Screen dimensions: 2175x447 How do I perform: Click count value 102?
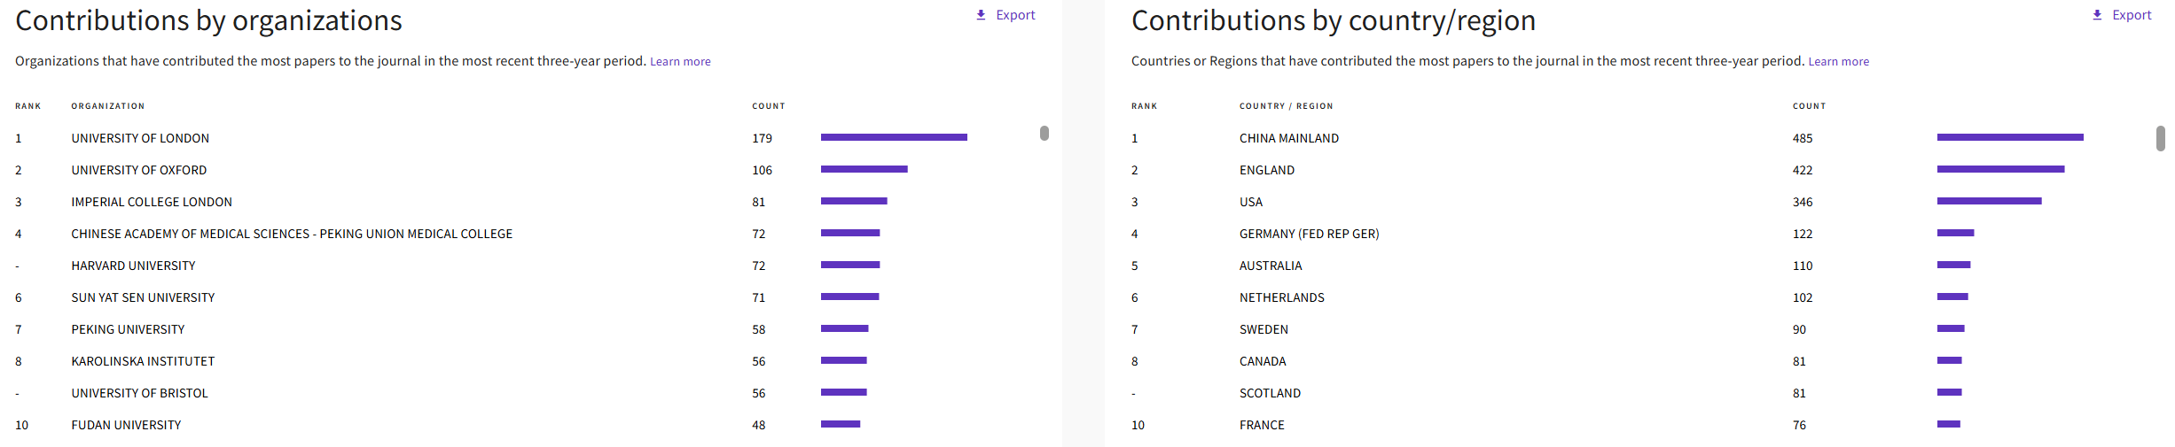1802,297
